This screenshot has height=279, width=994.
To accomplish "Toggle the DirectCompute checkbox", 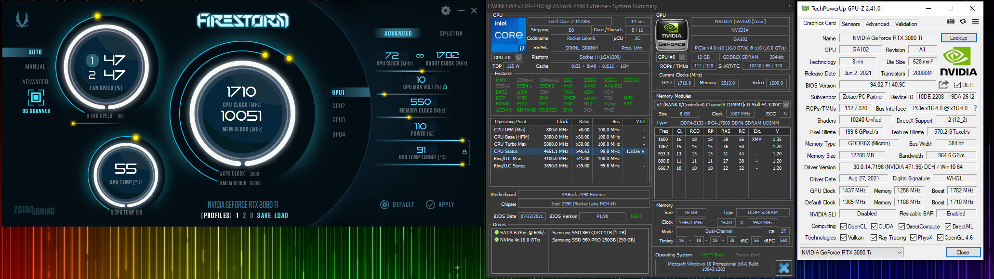I will pos(901,227).
